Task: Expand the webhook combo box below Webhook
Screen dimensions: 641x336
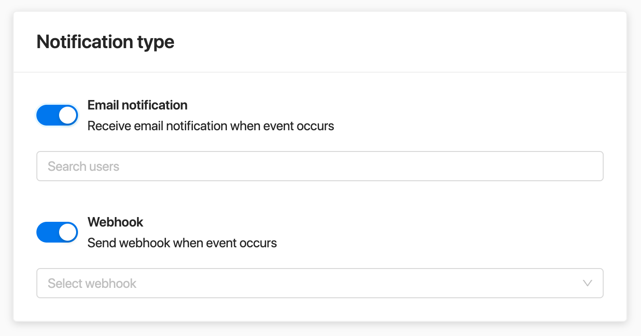Action: [x=320, y=283]
